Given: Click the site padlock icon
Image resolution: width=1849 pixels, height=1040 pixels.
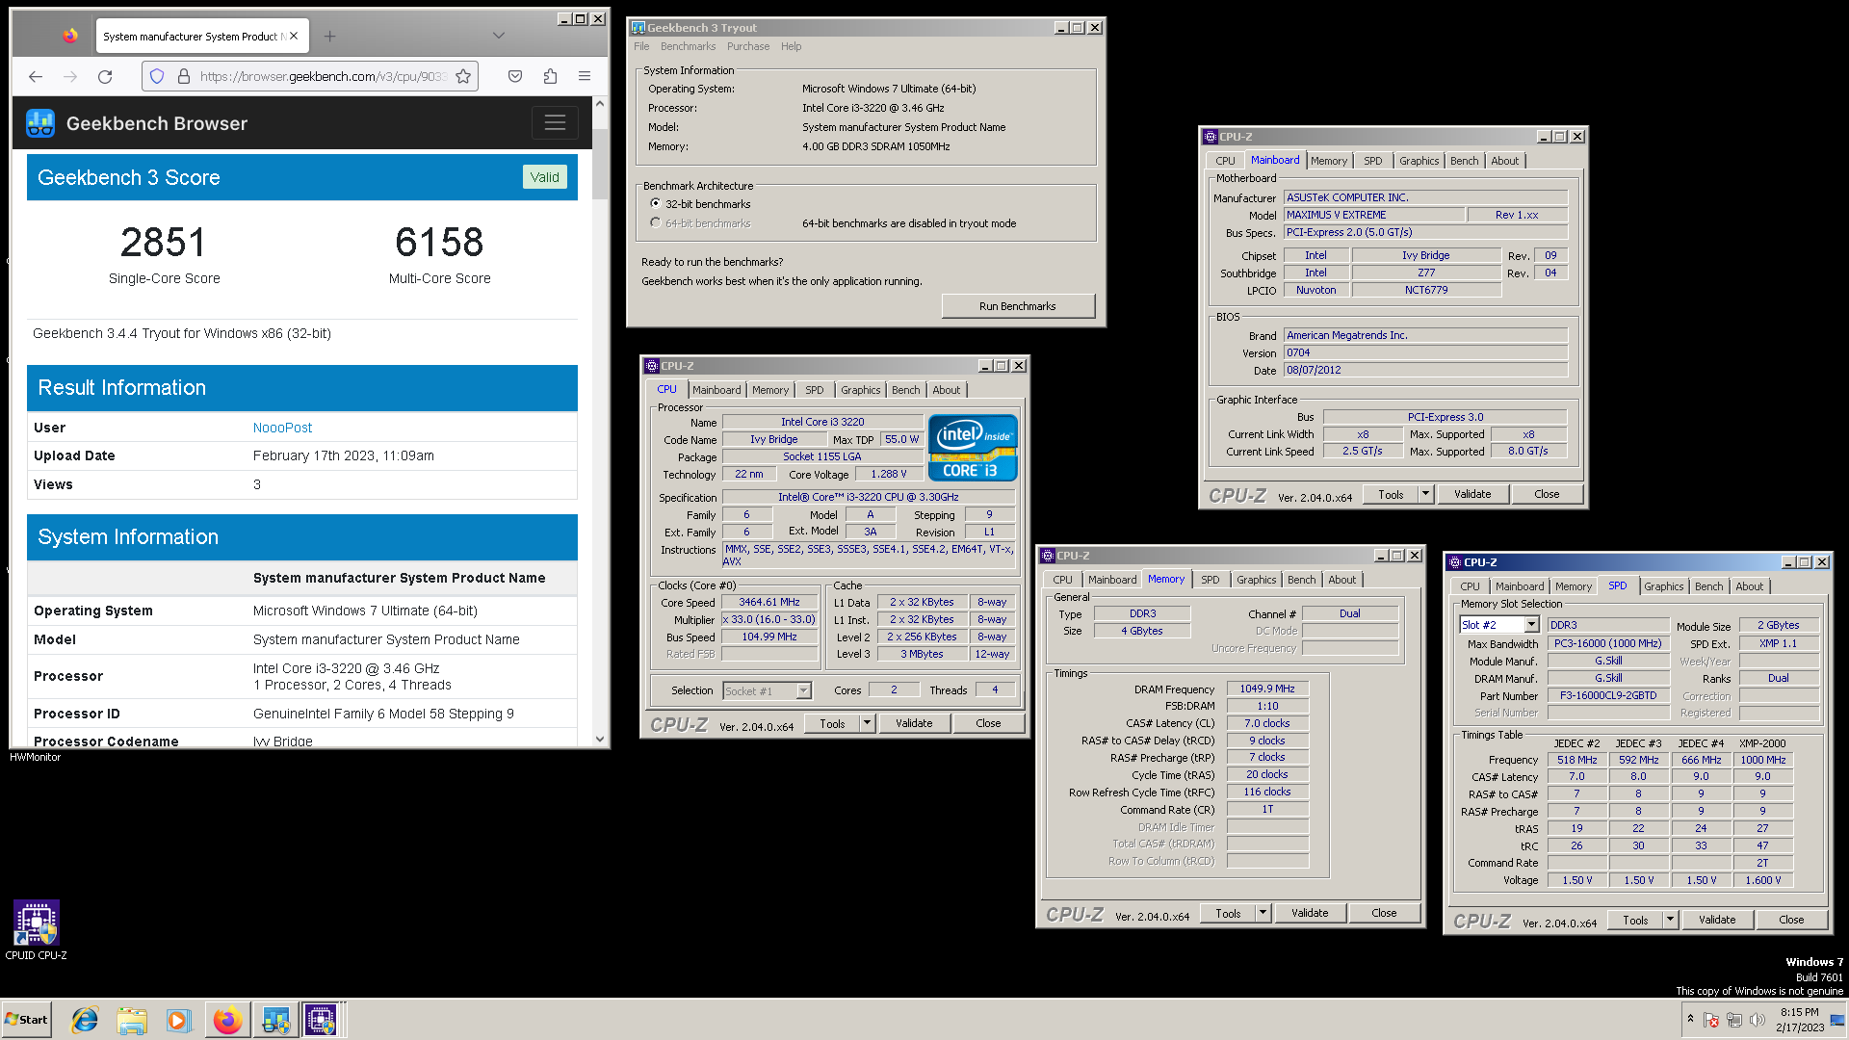Looking at the screenshot, I should pyautogui.click(x=183, y=76).
